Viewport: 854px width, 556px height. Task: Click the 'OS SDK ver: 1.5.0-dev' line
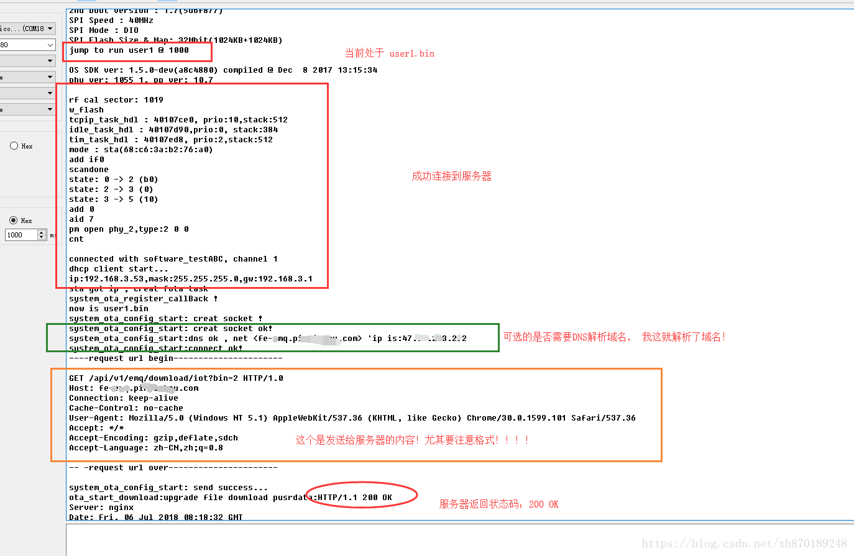[x=223, y=70]
